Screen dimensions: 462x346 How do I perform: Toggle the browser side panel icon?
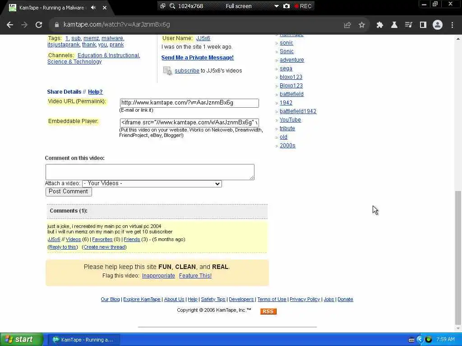tap(423, 25)
